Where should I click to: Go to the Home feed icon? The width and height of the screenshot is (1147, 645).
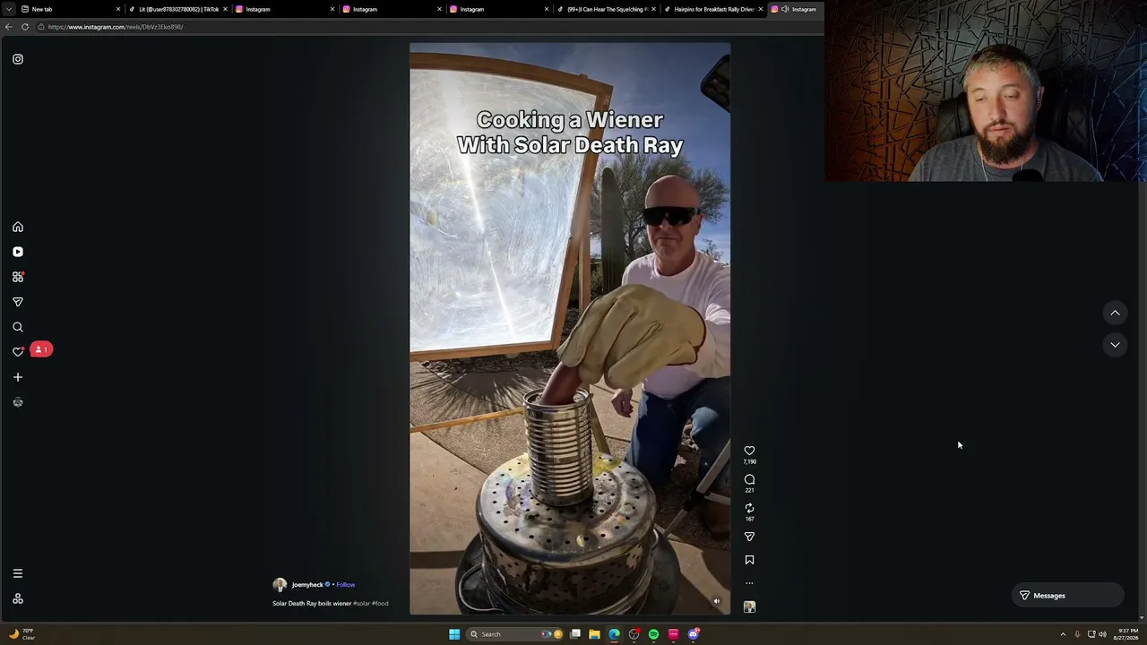[18, 227]
